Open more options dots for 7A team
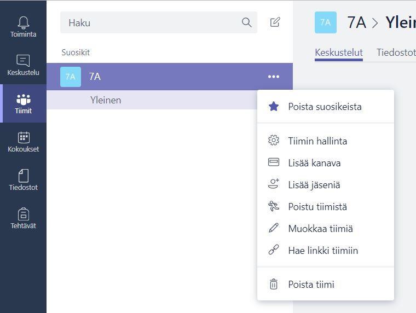 pyautogui.click(x=274, y=77)
